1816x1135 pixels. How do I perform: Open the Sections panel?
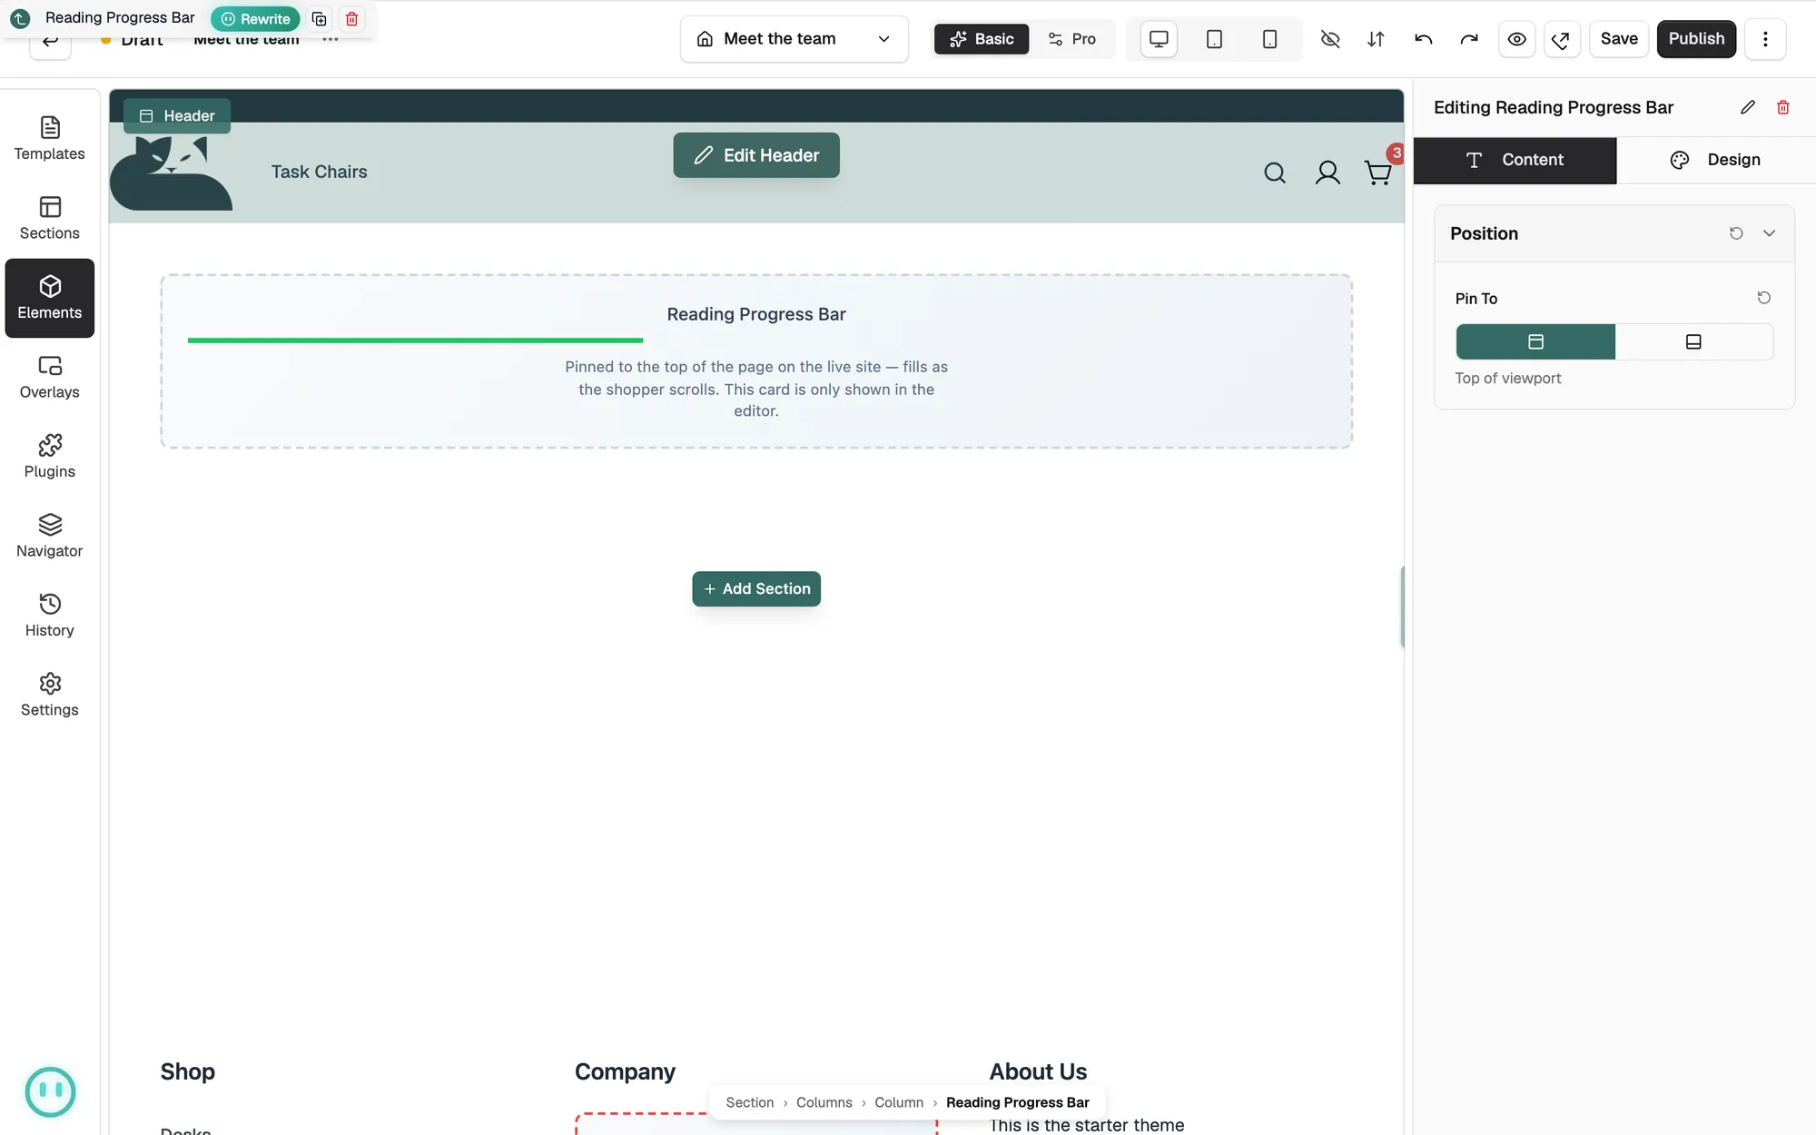coord(50,219)
